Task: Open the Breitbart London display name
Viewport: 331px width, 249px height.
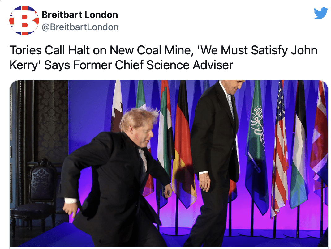Action: pyautogui.click(x=80, y=15)
